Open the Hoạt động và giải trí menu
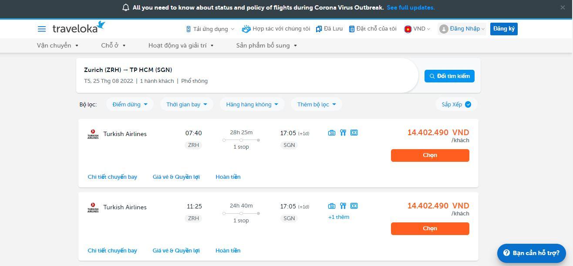This screenshot has height=266, width=573. point(181,45)
